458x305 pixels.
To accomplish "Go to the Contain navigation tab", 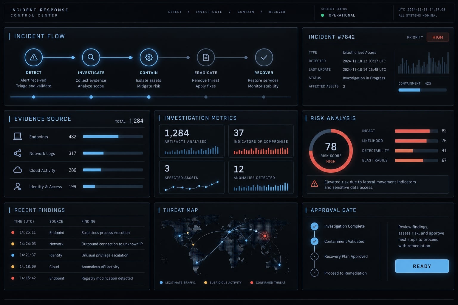I will point(246,12).
